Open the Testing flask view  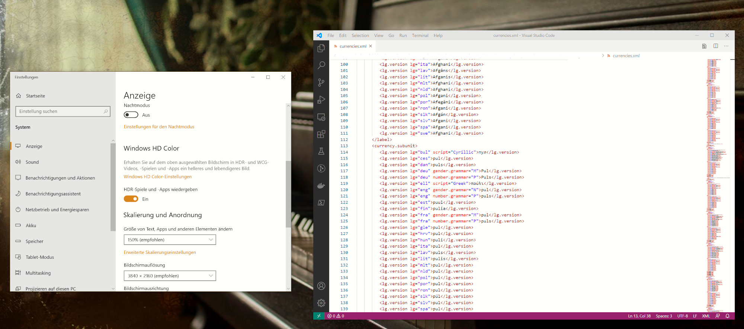[x=321, y=151]
